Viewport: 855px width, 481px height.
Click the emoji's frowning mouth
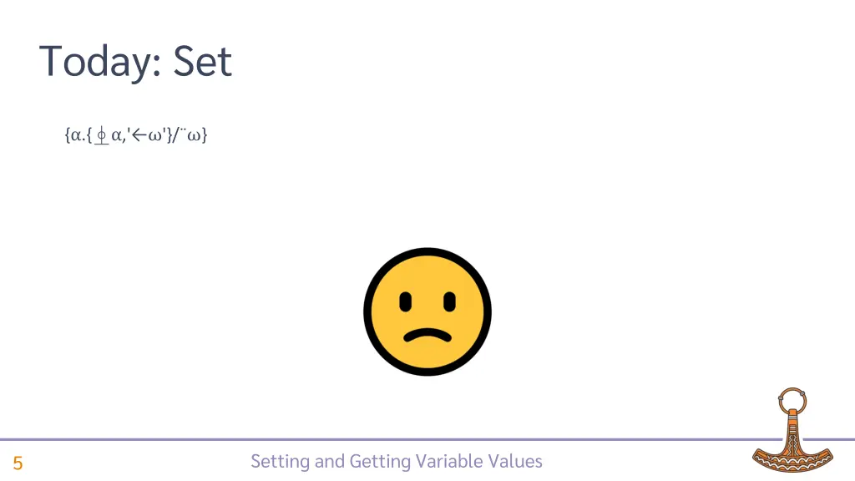427,335
